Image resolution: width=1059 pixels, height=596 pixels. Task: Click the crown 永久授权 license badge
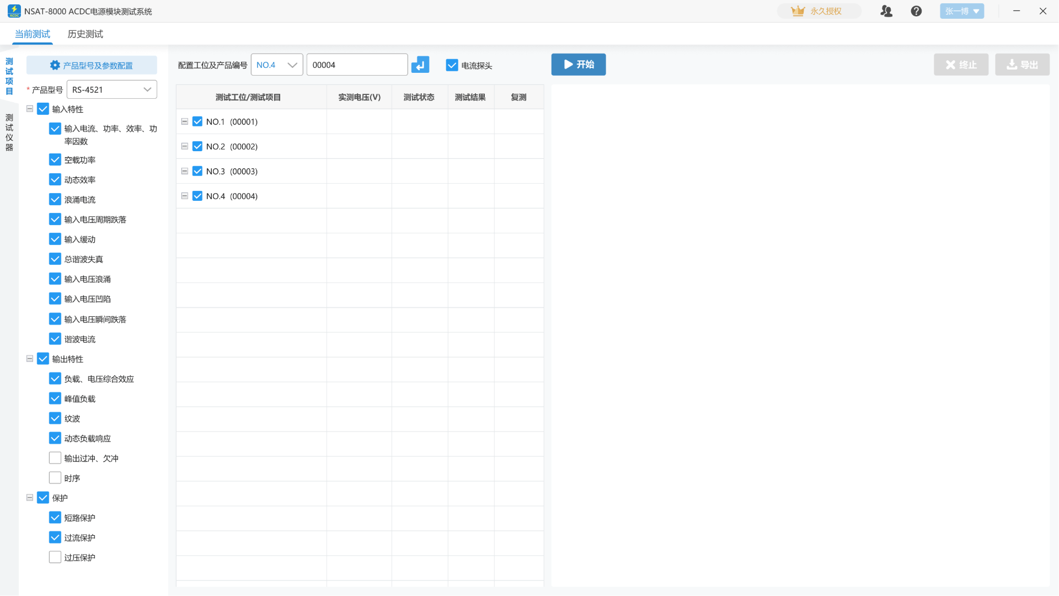(819, 11)
